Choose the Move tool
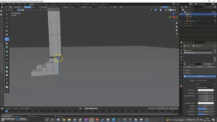Screen dimensions: 217x122 pos(7,23)
